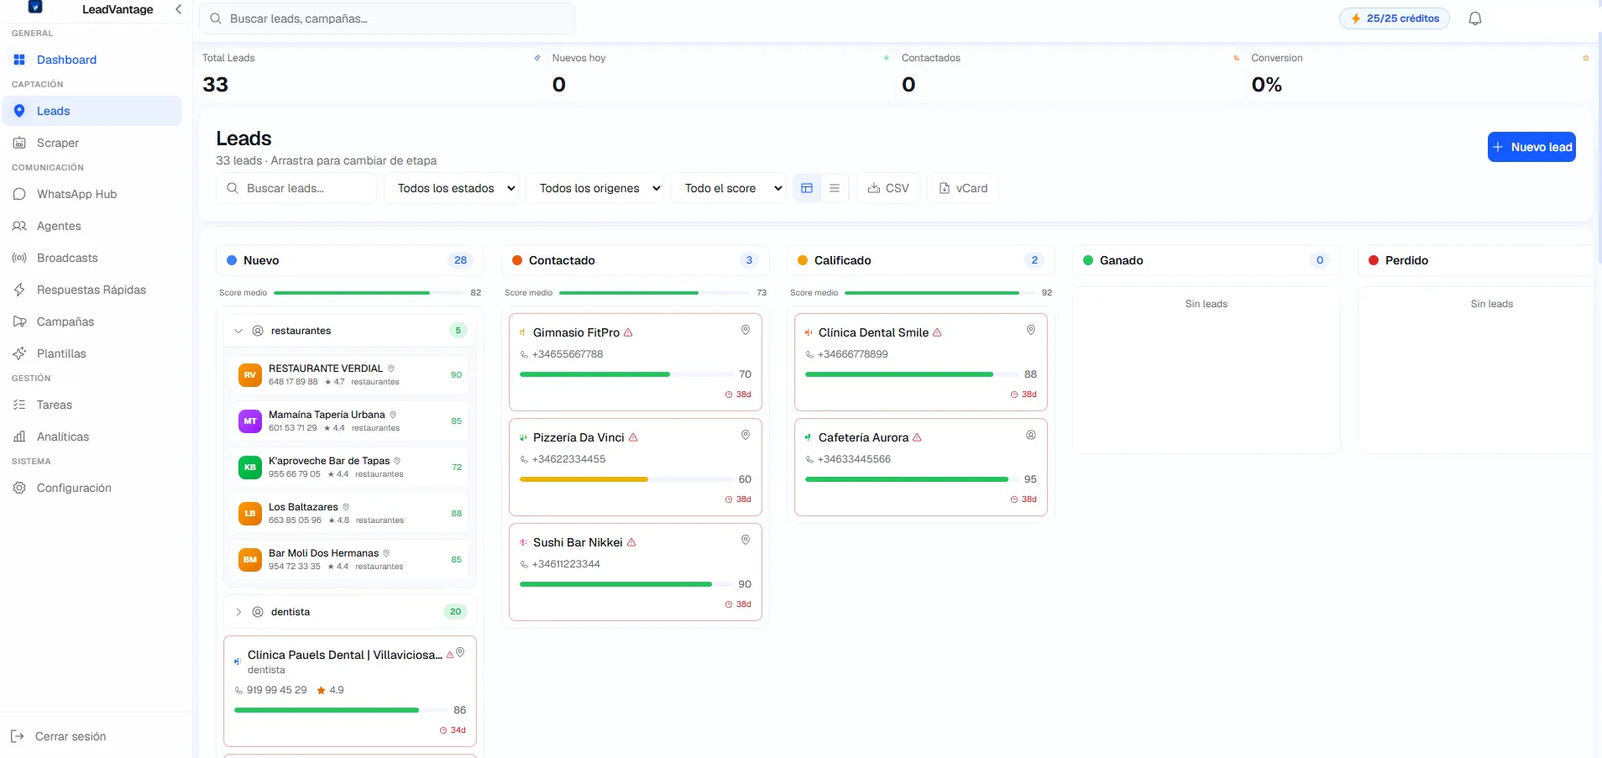Open Todos los orígenes dropdown
The height and width of the screenshot is (758, 1602).
coord(595,188)
